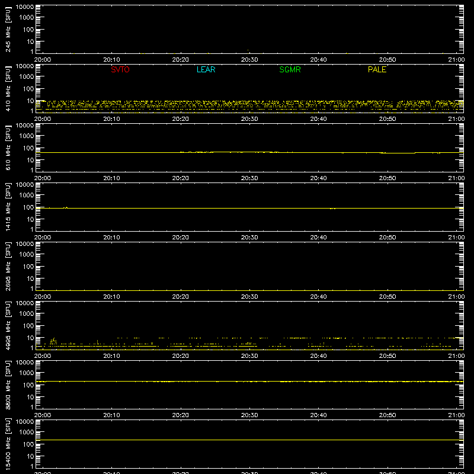Screen dimensions: 474x474
Task: Click the 245 MHz [SFU] axis title
Action: click(x=8, y=30)
